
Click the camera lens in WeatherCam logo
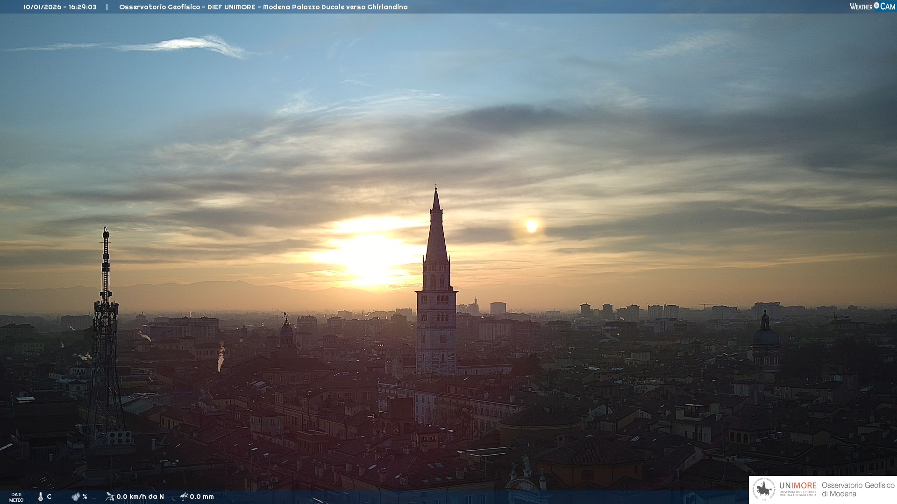[876, 6]
